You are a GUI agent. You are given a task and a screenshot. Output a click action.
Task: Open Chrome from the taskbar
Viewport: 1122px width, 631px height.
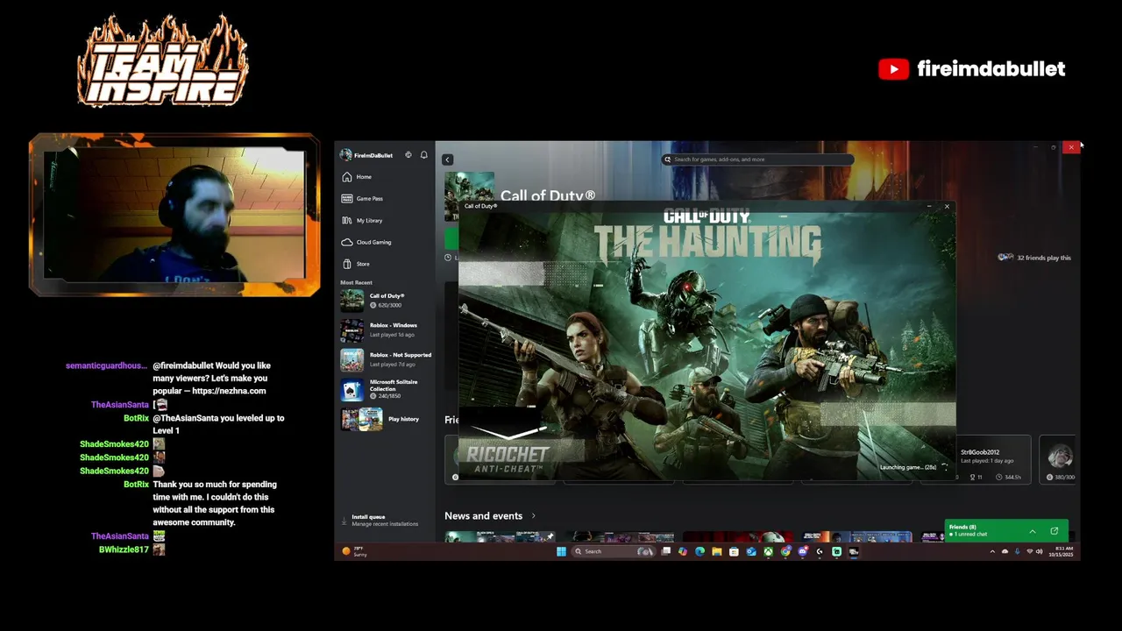coord(785,552)
